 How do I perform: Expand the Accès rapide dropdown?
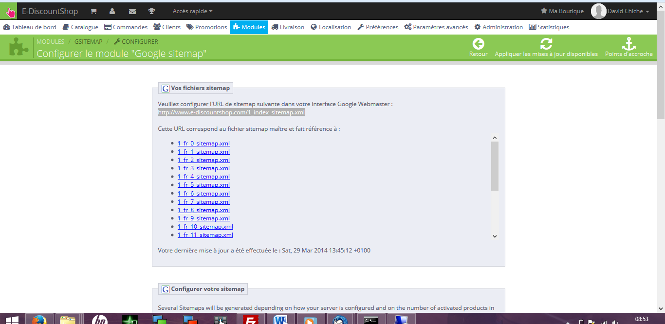click(193, 11)
